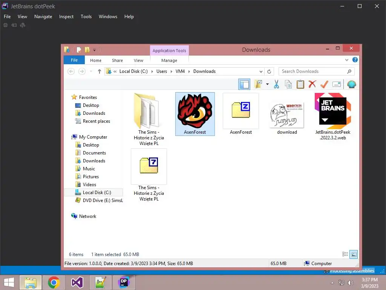Refresh the Downloads folder

tap(269, 71)
